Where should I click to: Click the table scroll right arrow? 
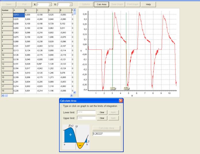(71, 95)
